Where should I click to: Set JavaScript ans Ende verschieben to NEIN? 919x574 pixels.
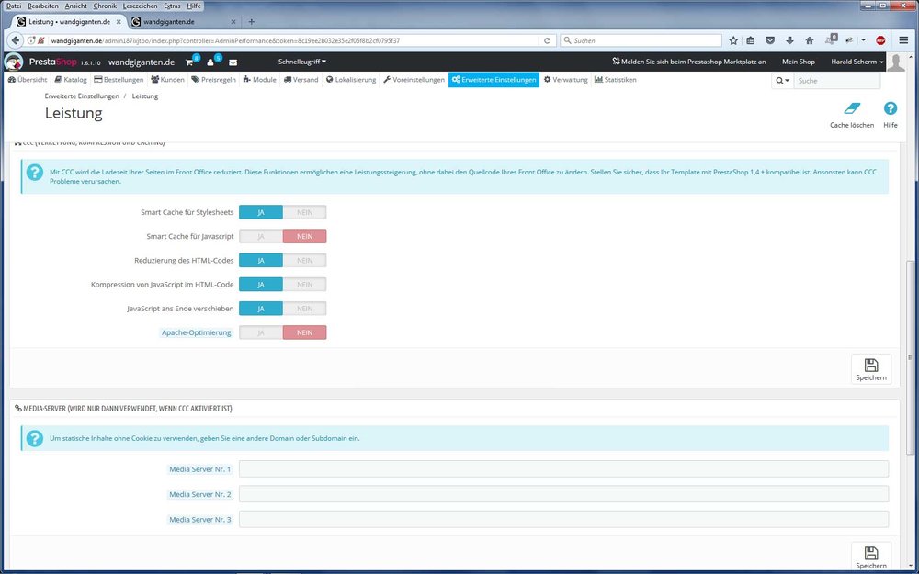pyautogui.click(x=305, y=308)
